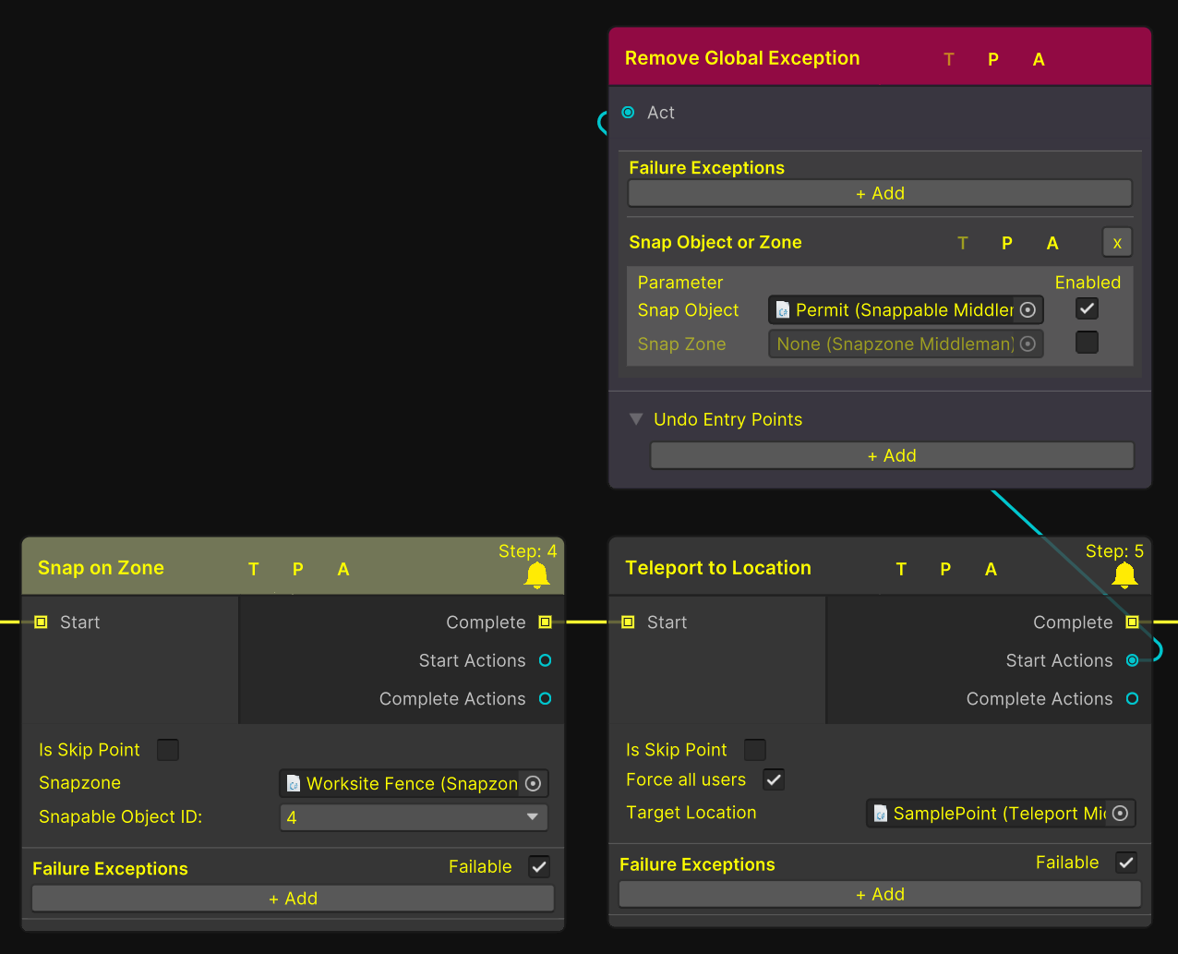Image resolution: width=1178 pixels, height=954 pixels.
Task: Open object picker for Snap Zone field
Action: tap(1028, 344)
